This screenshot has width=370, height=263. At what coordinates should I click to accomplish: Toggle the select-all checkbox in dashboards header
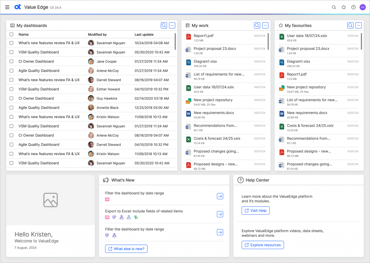point(12,35)
